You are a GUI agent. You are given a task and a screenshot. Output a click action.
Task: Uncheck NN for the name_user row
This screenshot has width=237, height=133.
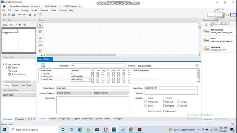tap(98, 76)
